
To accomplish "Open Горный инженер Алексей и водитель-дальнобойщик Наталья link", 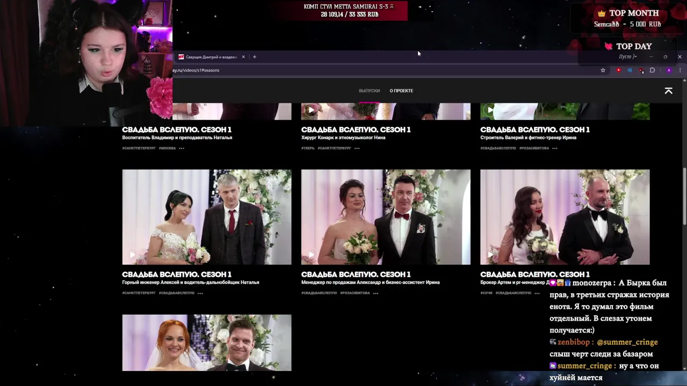I will coord(191,283).
